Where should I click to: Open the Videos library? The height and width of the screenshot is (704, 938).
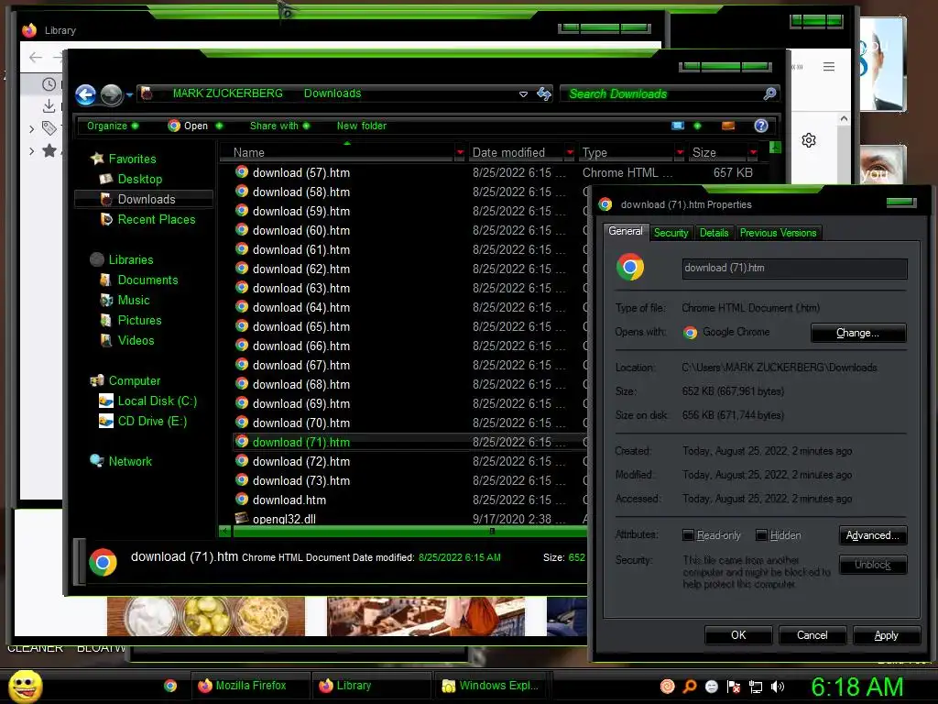coord(136,340)
